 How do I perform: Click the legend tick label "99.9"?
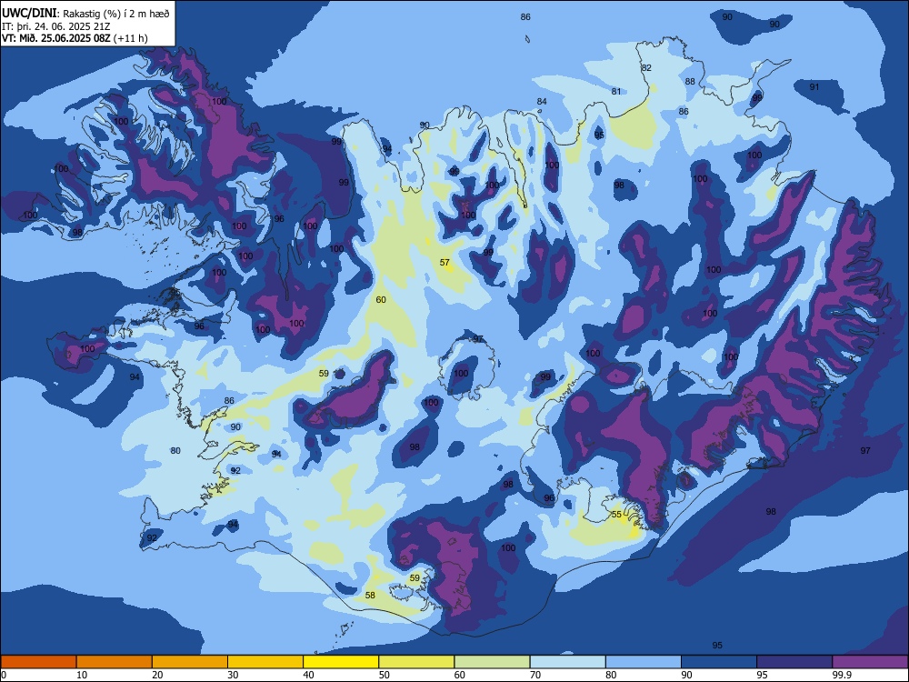pos(841,675)
